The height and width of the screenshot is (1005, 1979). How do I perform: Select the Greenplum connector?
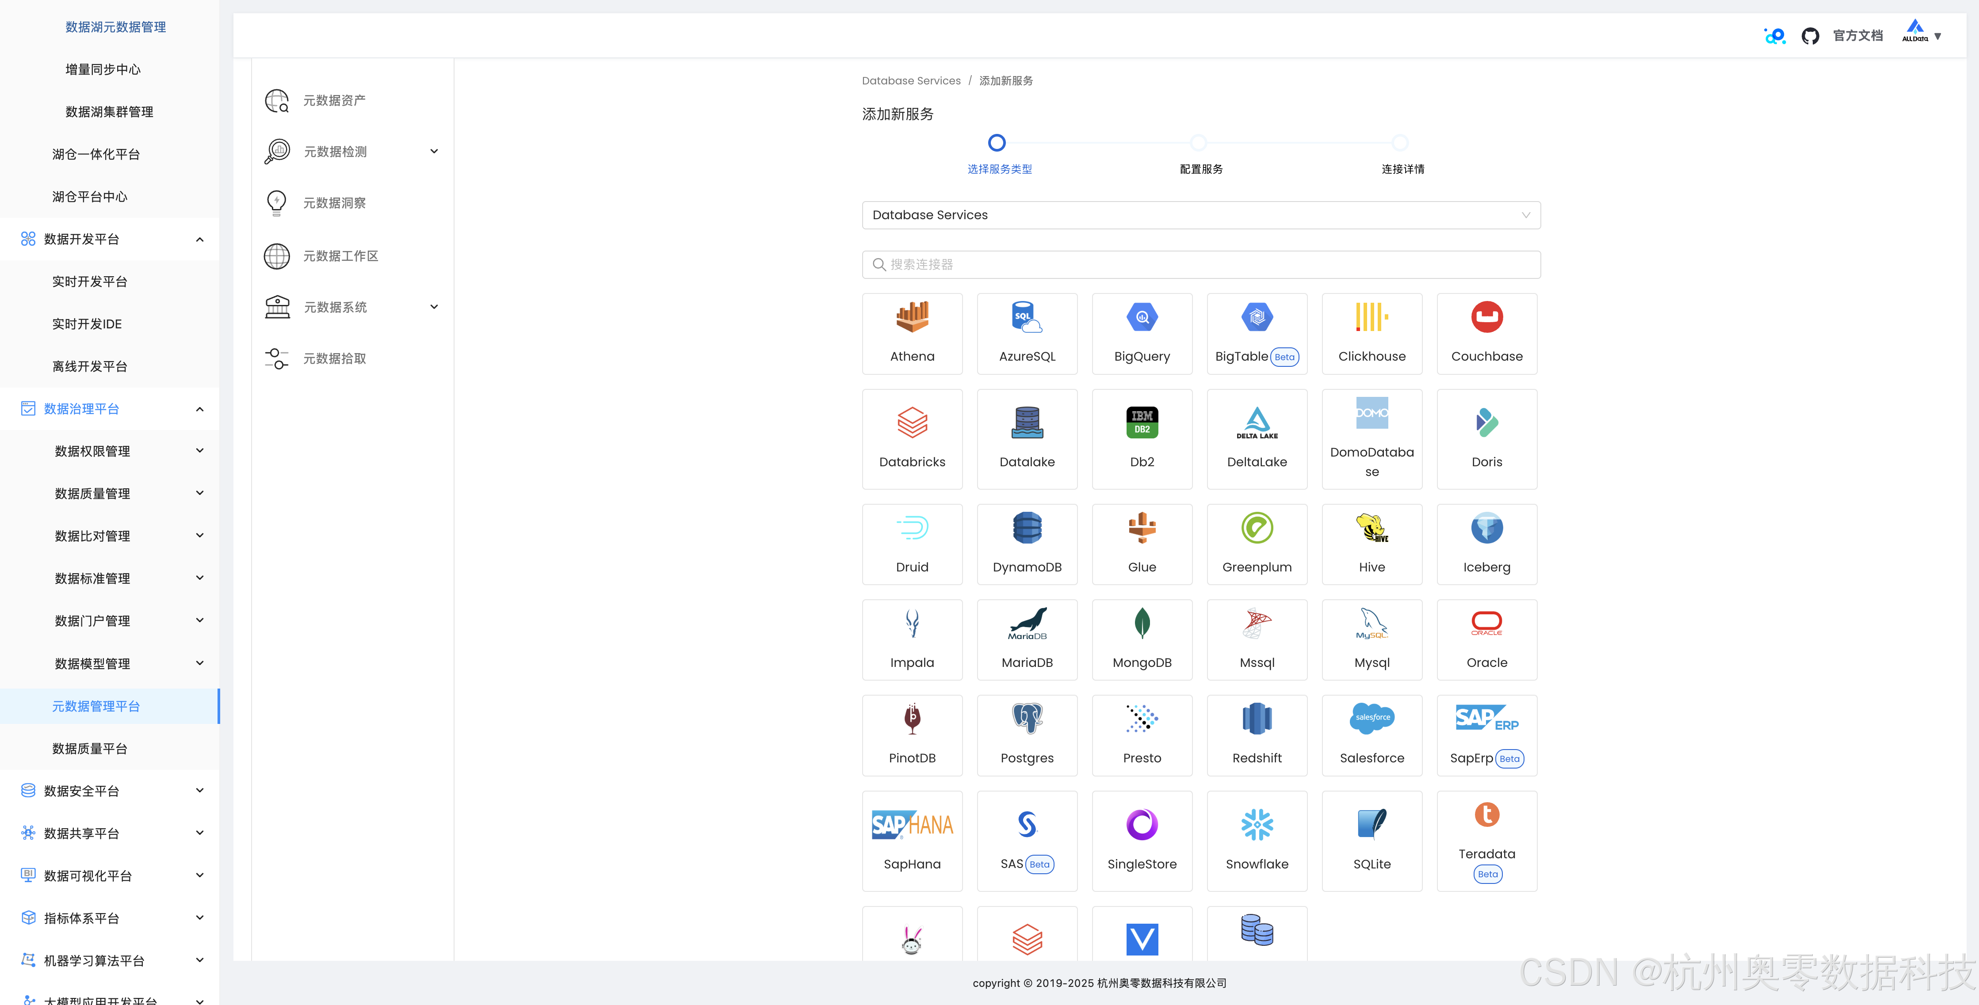[1257, 544]
